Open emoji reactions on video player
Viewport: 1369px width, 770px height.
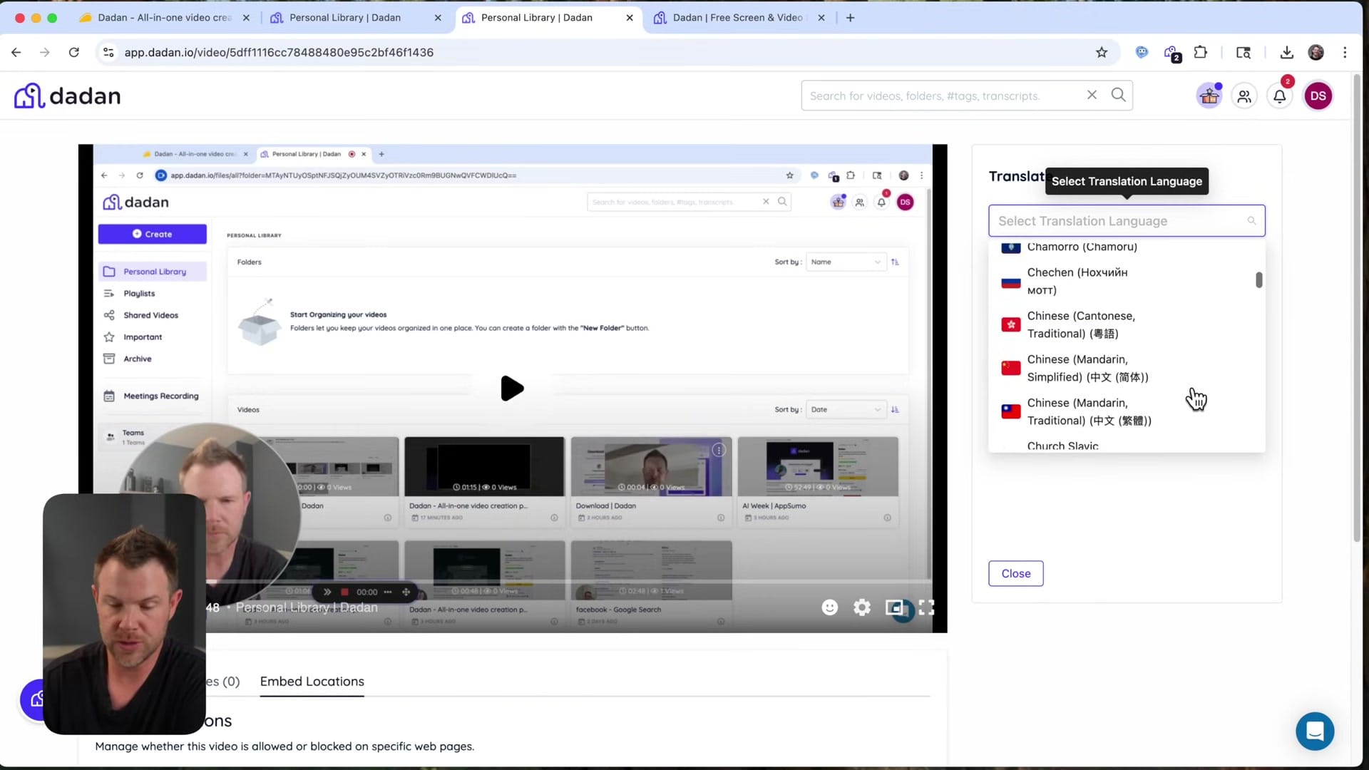coord(829,607)
